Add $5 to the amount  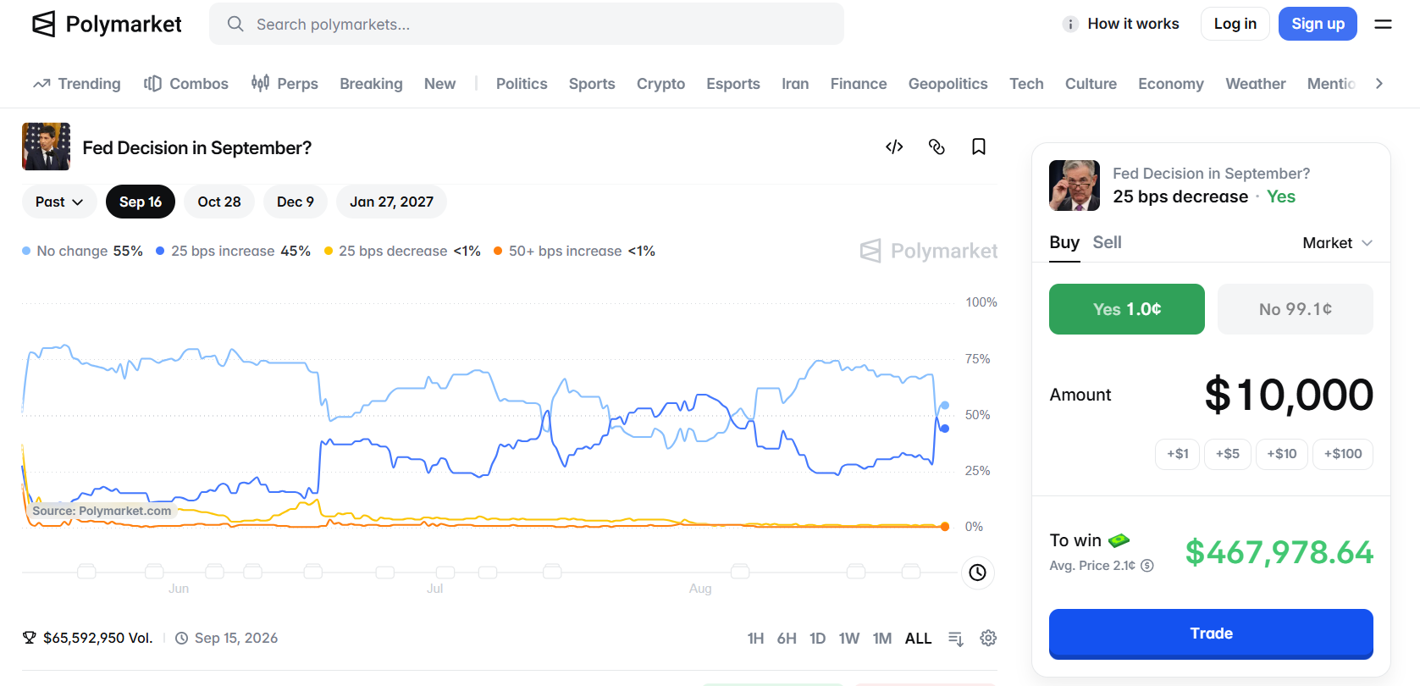(x=1228, y=454)
